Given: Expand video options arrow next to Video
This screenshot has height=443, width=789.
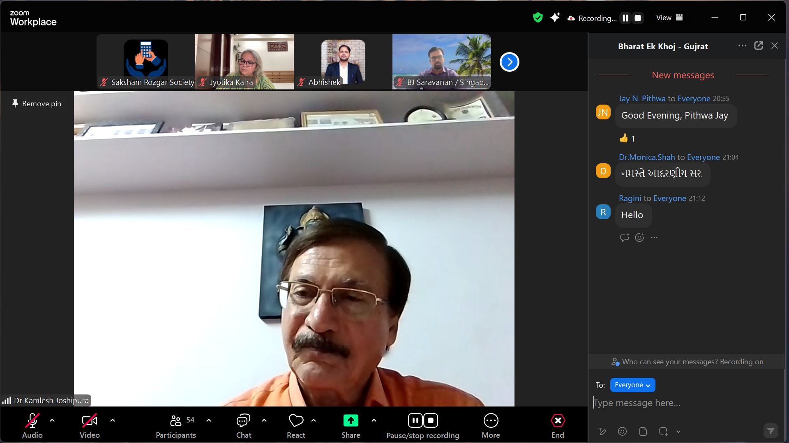Looking at the screenshot, I should click(113, 420).
